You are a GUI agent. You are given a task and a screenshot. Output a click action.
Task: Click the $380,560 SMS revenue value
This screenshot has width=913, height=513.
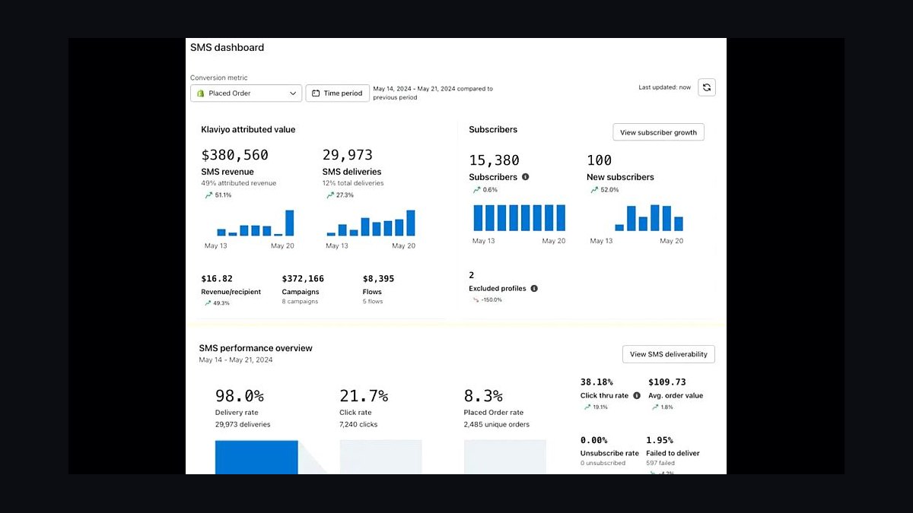pos(235,155)
